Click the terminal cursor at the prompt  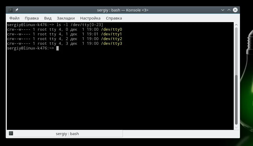pos(57,48)
